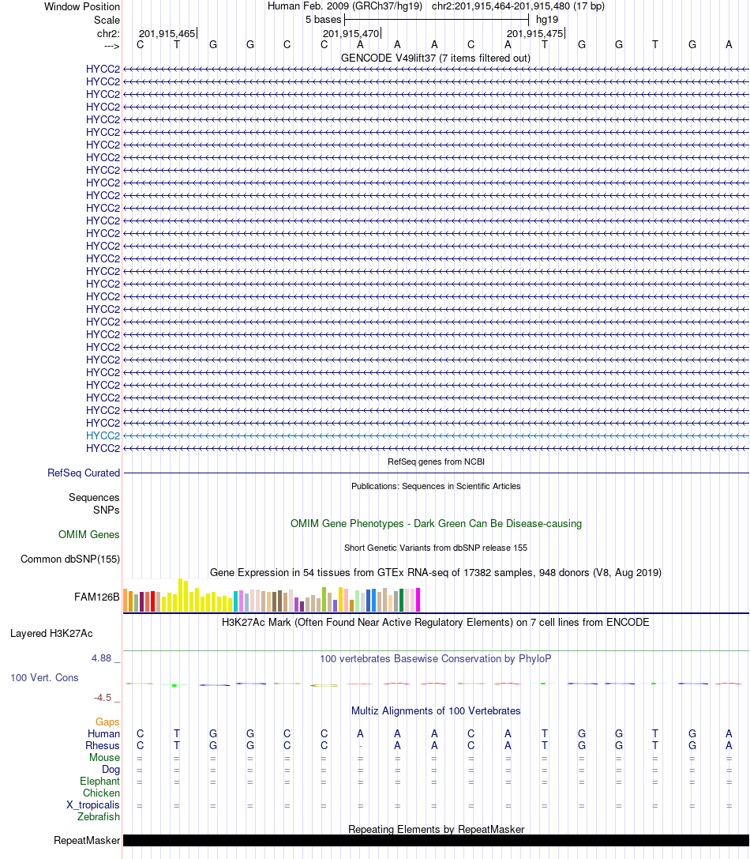Click the orange Gaps label
The width and height of the screenshot is (750, 859).
pos(107,722)
